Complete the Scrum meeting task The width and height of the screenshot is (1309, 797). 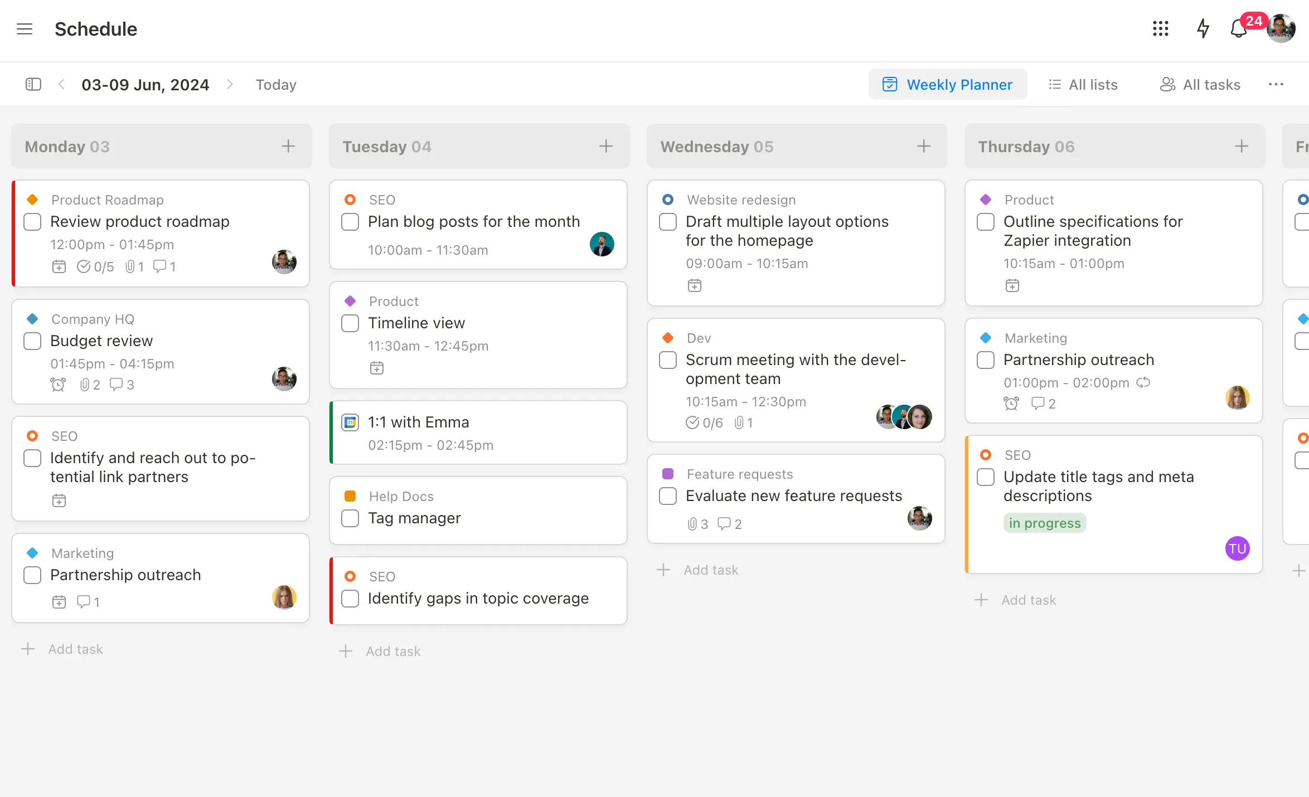[x=667, y=360]
